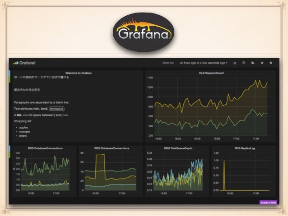The width and height of the screenshot is (288, 216).
Task: Open dashboard settings with the gear icon
Action: (x=271, y=63)
